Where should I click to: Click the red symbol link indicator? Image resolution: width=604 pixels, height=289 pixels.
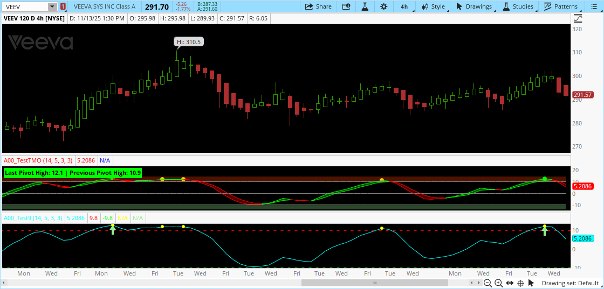pyautogui.click(x=63, y=7)
